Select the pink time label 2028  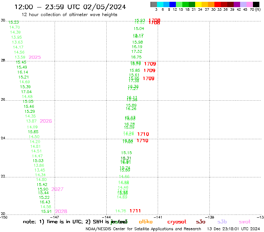pyautogui.click(x=61, y=211)
